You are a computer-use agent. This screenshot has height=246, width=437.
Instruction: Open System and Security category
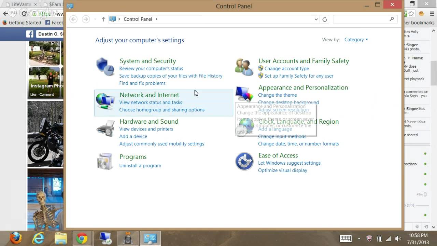[x=148, y=61]
